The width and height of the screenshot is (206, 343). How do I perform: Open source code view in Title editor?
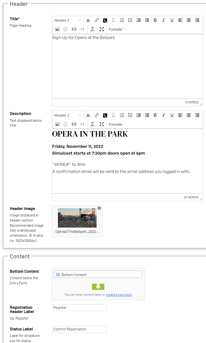(x=82, y=29)
